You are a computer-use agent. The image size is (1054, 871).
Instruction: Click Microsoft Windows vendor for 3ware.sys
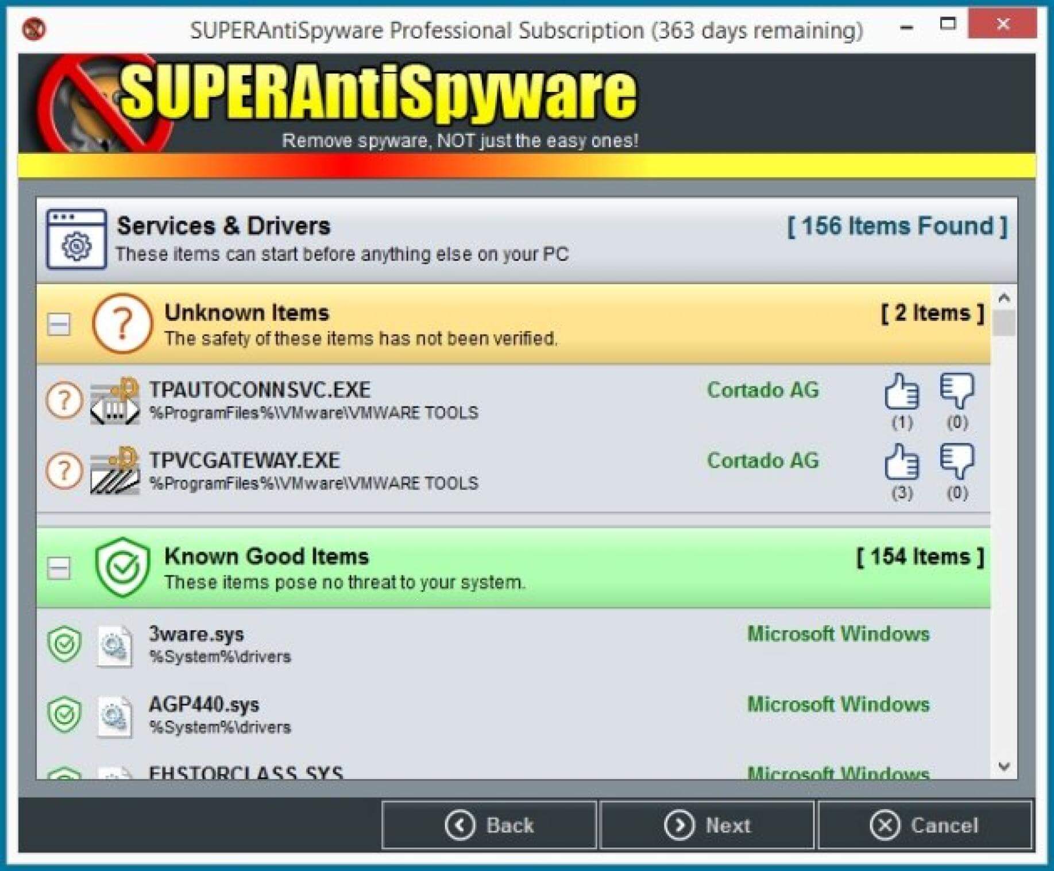[838, 634]
